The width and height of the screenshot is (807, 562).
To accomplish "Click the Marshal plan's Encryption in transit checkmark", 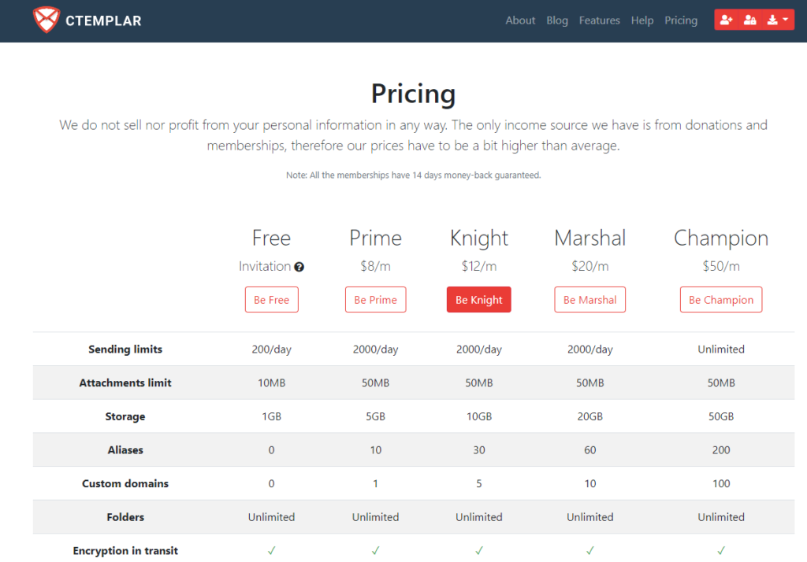I will [x=589, y=551].
